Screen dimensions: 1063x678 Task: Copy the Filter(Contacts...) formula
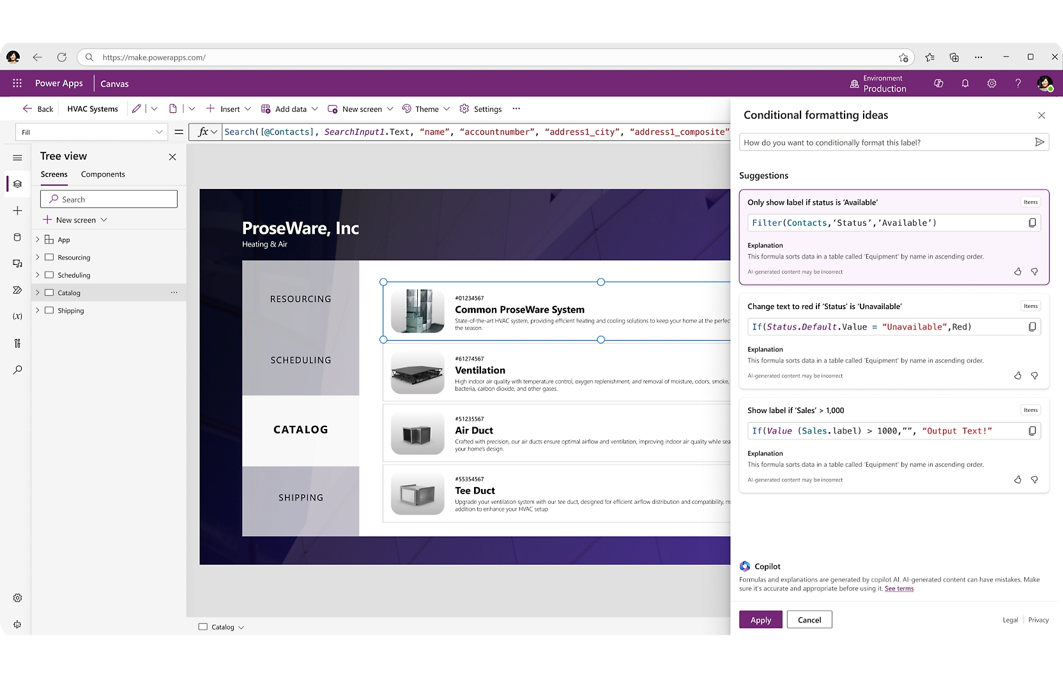click(x=1032, y=223)
